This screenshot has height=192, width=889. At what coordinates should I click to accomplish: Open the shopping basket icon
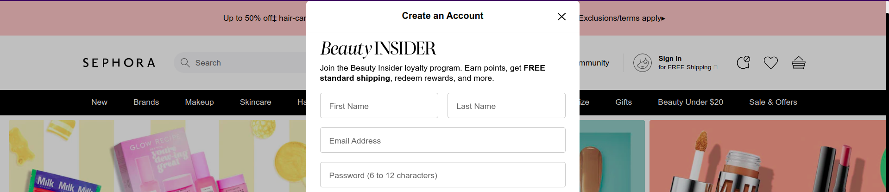pos(799,63)
